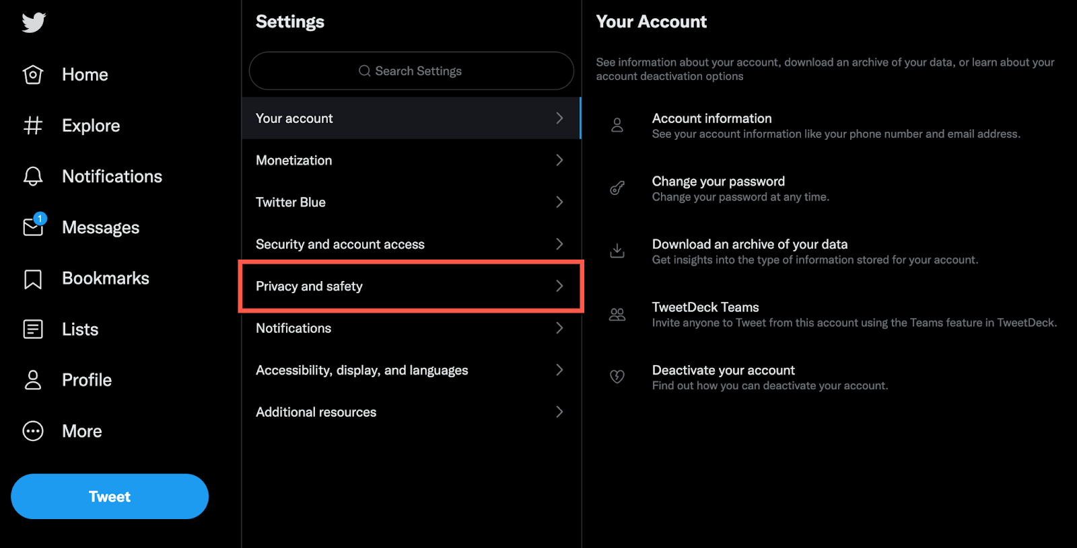Open Home via the house icon
This screenshot has height=548, width=1077.
point(33,75)
